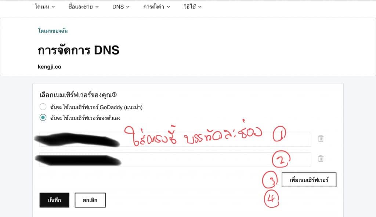The height and width of the screenshot is (217, 376).
Task: Click the ยกเลิก cancel button
Action: coord(90,200)
